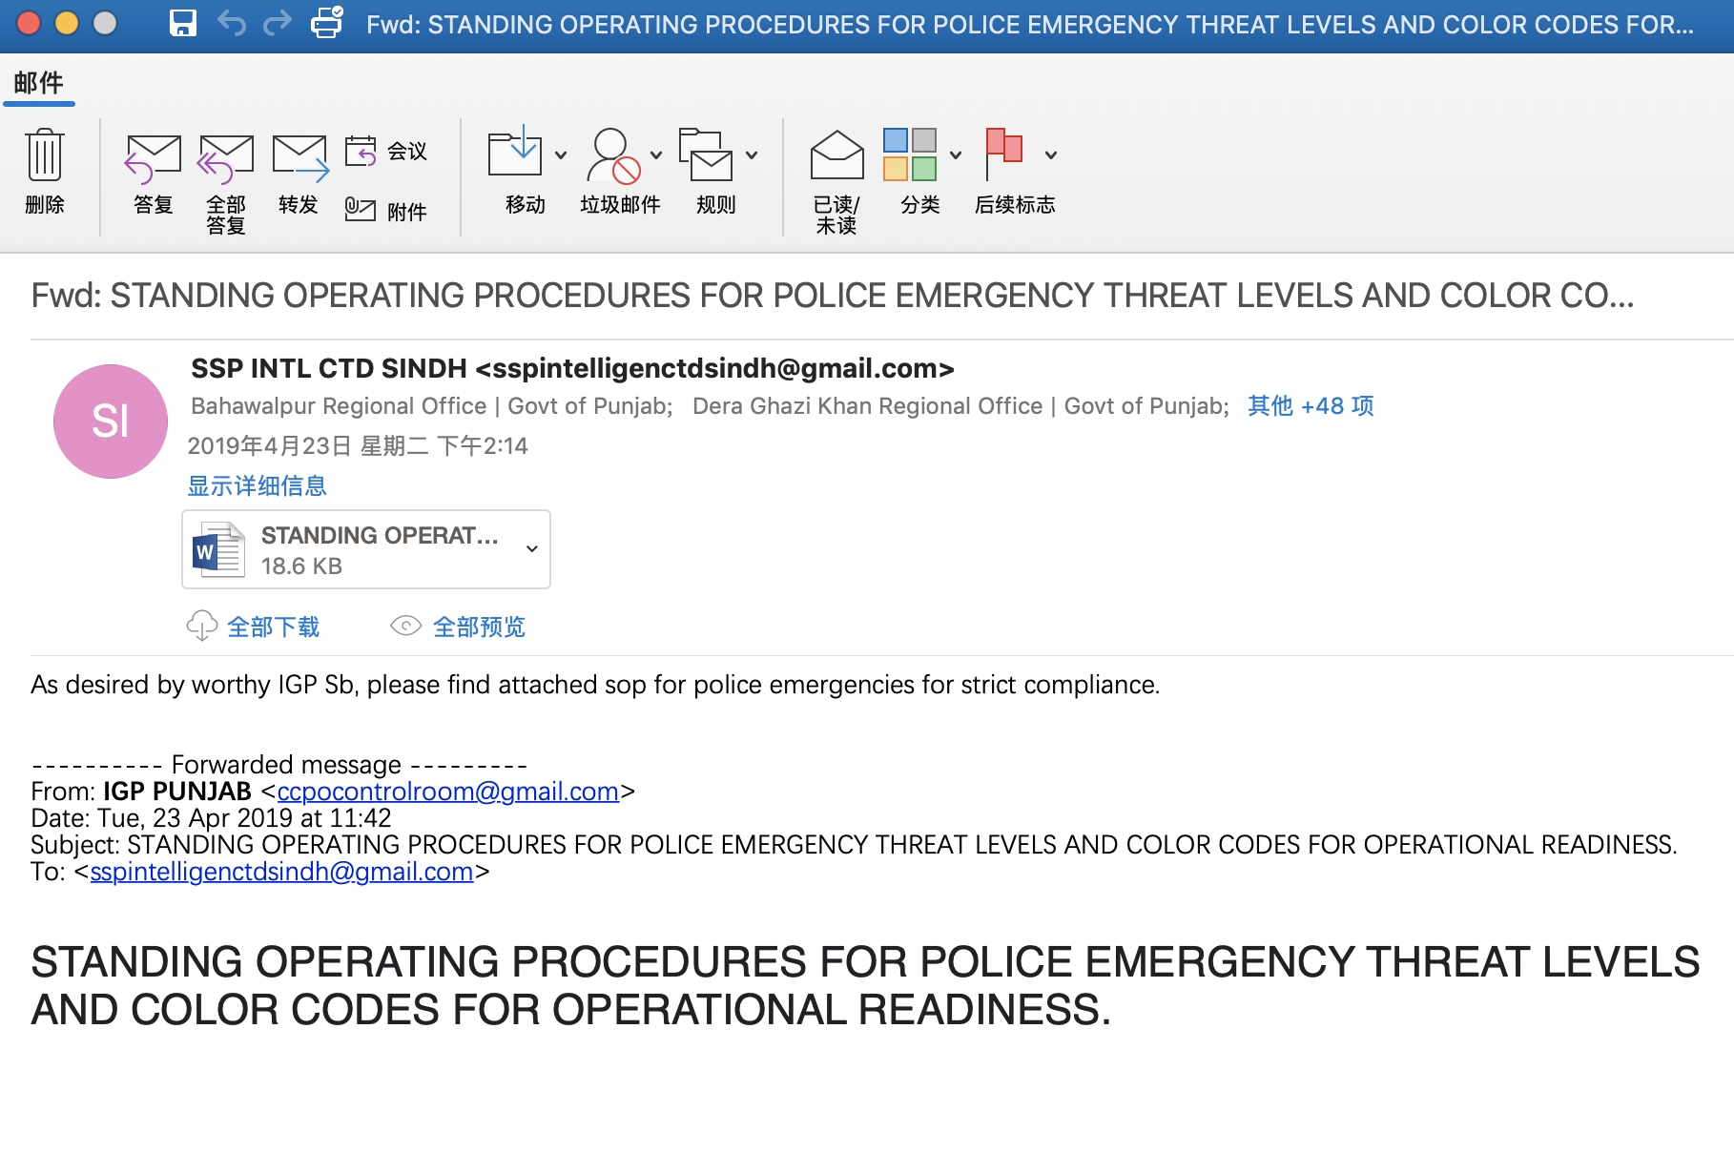Viewport: 1734px width, 1173px height.
Task: Click the Move (移动) folder icon
Action: tap(515, 153)
